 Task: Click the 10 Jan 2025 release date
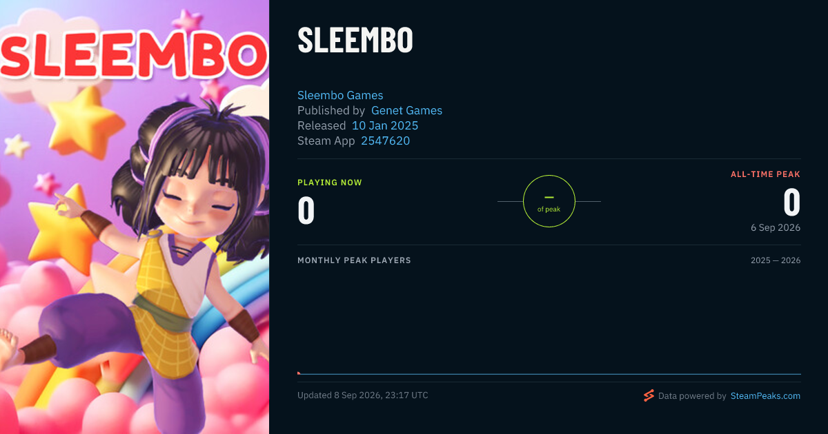[x=385, y=125]
